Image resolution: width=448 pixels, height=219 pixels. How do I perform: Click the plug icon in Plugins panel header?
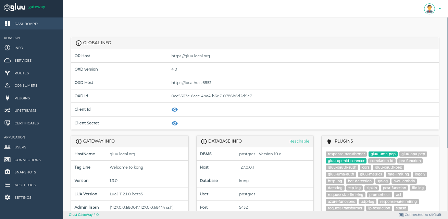(x=329, y=141)
